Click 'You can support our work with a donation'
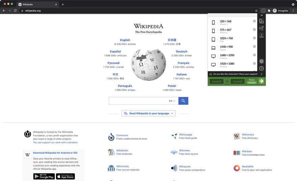 56,143
